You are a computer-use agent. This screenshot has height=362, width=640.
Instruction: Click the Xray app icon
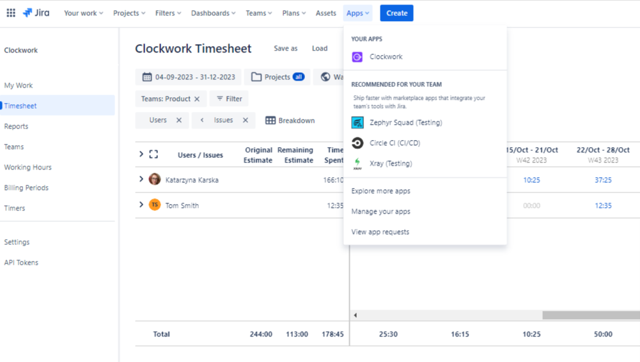(357, 164)
